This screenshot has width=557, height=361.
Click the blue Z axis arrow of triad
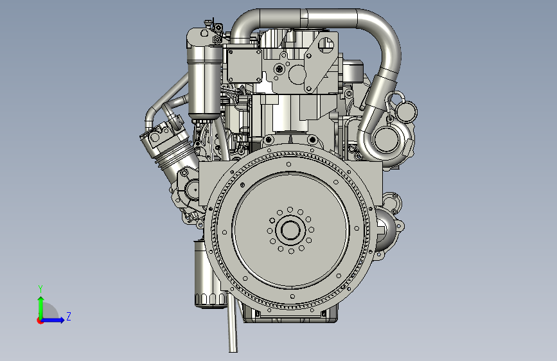[x=53, y=320]
